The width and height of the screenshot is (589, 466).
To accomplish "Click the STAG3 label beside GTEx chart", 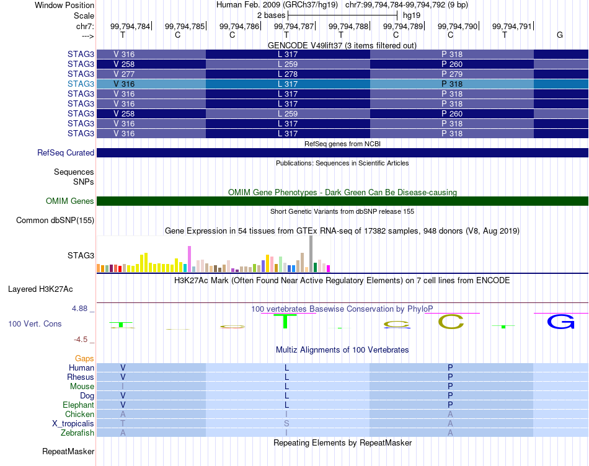I will [x=81, y=255].
